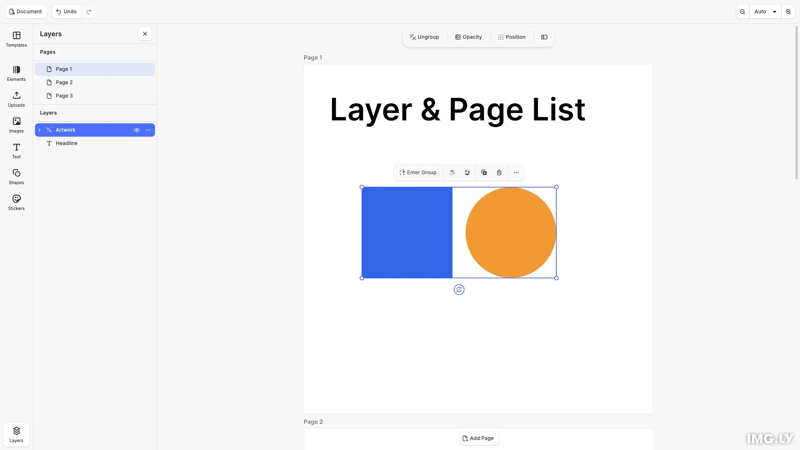Expand the Artwork group layer
This screenshot has height=450, width=800.
point(40,130)
